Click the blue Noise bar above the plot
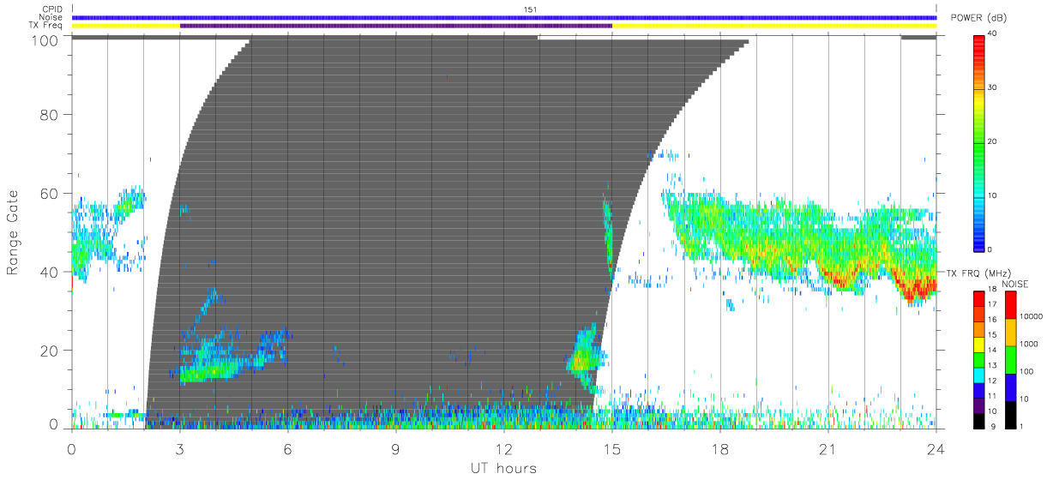1053x486 pixels. [x=504, y=17]
